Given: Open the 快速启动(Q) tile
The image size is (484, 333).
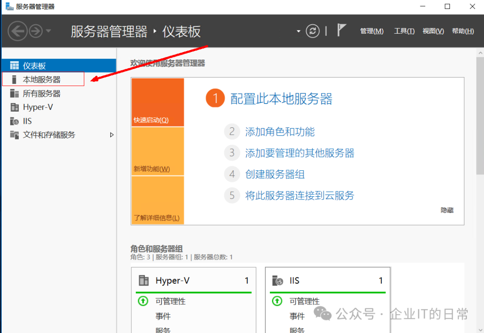Looking at the screenshot, I should point(158,102).
